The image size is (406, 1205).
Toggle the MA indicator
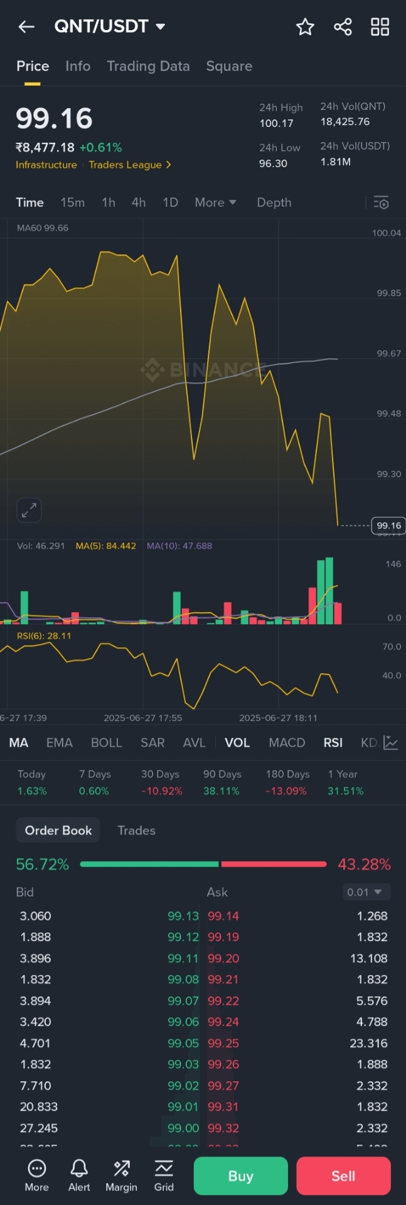coord(19,742)
